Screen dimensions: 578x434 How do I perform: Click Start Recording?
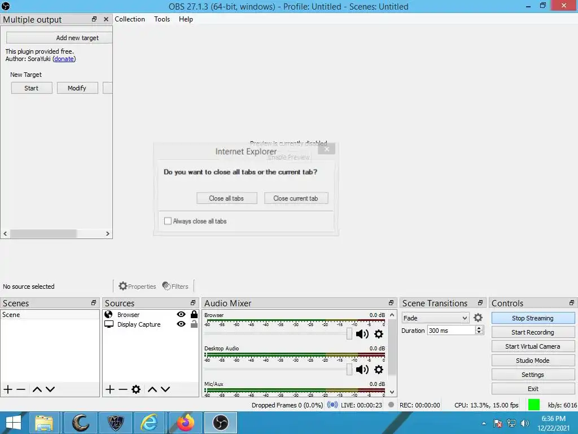pyautogui.click(x=533, y=332)
